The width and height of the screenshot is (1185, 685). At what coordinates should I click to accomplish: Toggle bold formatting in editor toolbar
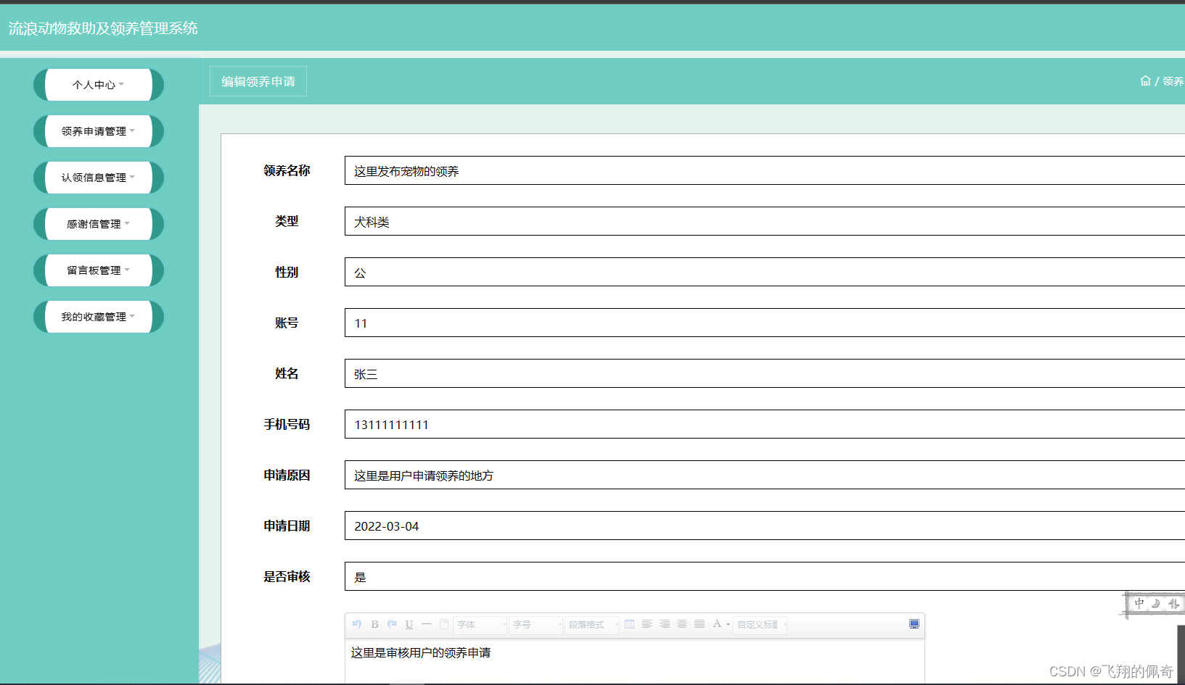(374, 624)
